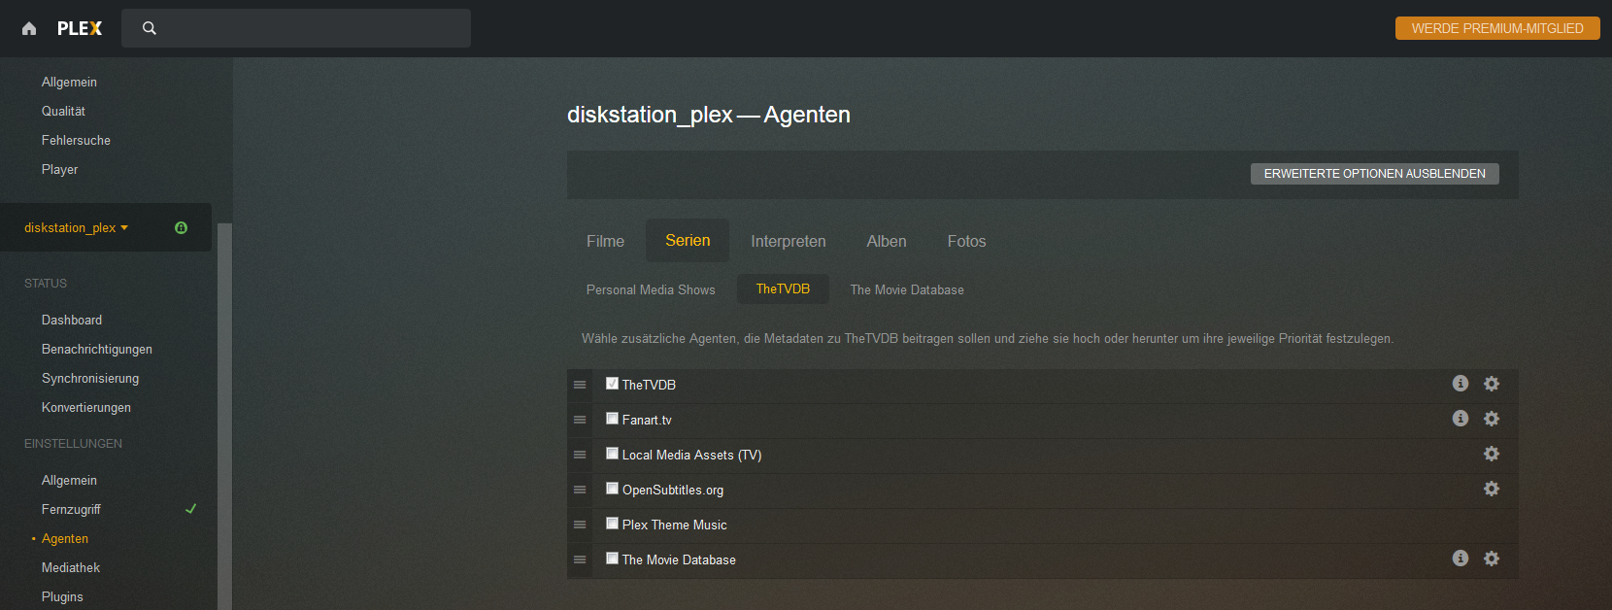Screen dimensions: 1612x610
Task: Disable the TheTVDB agent checkbox
Action: point(612,383)
